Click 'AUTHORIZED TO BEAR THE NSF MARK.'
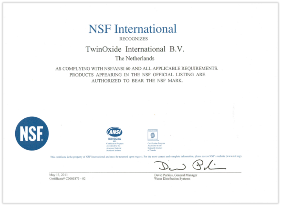This screenshot has height=206, width=281. [x=137, y=81]
